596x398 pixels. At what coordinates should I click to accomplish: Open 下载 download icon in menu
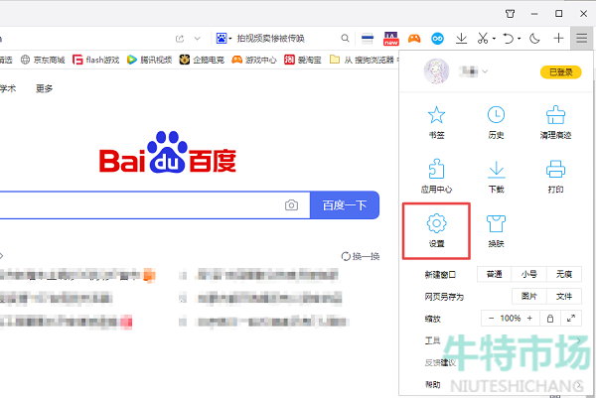point(496,170)
